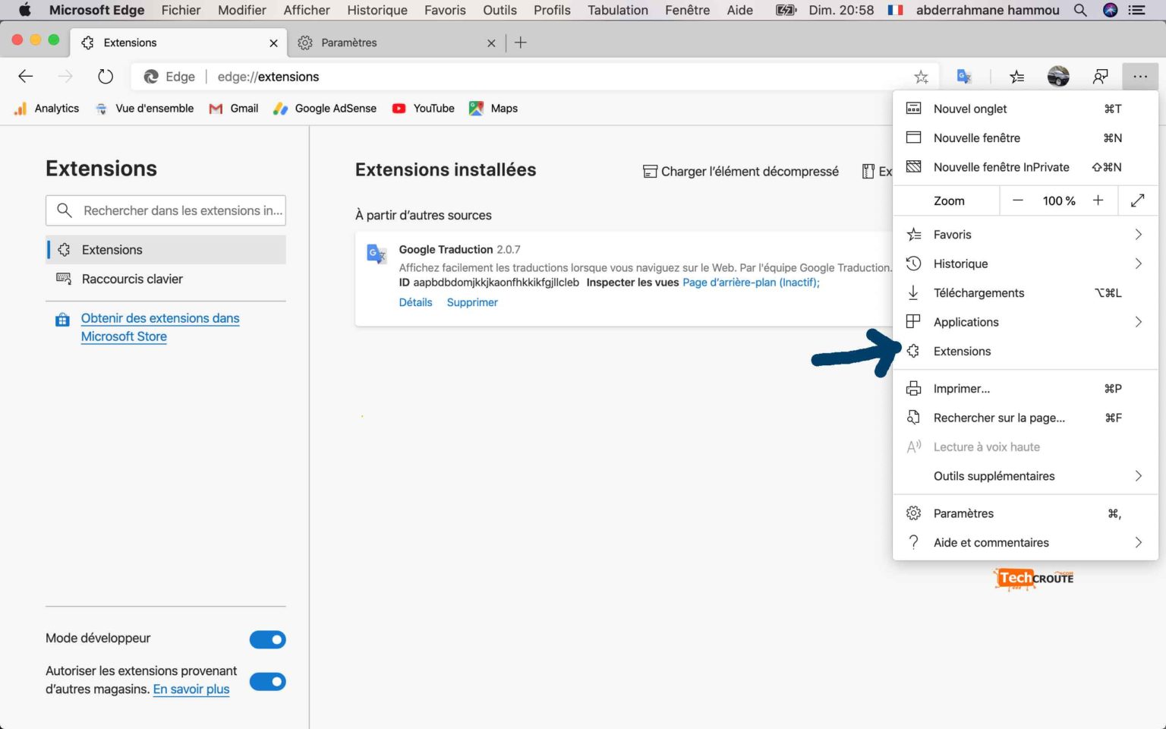
Task: Increase zoom with the plus control
Action: click(1098, 200)
